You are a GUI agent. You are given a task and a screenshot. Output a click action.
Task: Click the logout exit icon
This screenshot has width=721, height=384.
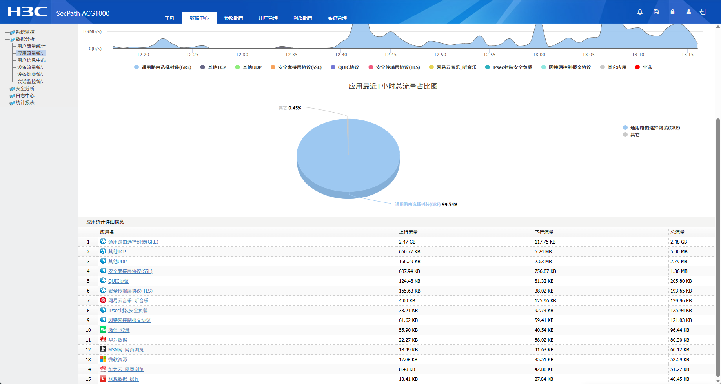pos(703,12)
